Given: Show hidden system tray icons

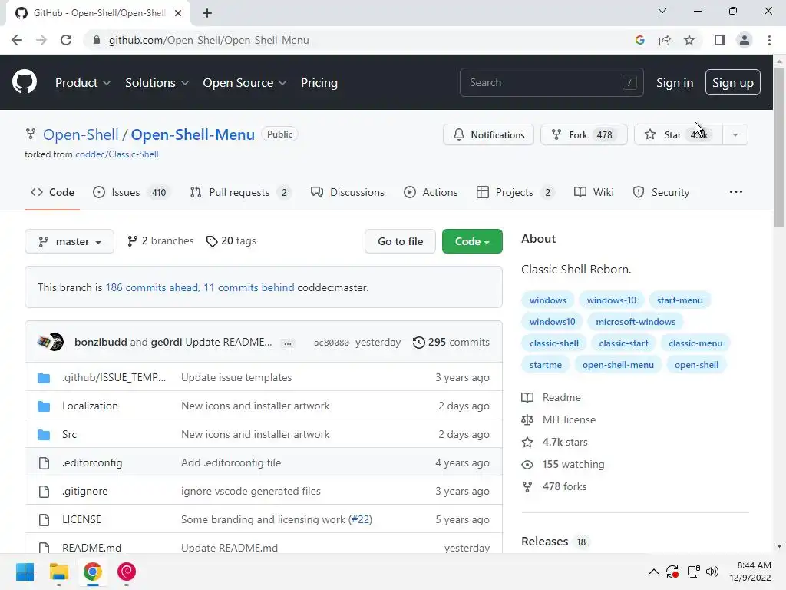Looking at the screenshot, I should (654, 572).
